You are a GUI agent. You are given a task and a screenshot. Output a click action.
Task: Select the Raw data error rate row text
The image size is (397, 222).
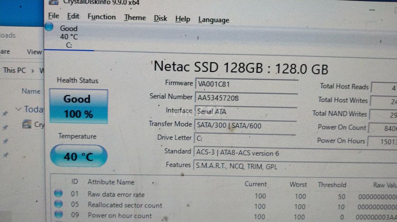[x=116, y=195]
